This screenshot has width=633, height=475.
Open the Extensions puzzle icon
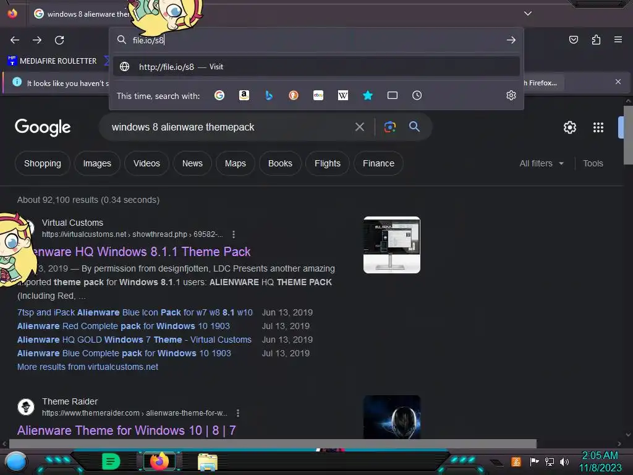click(x=596, y=40)
